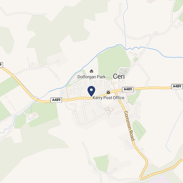The image size is (183, 183).
Task: Click the Dolforgan Park text label
Action: pos(91,77)
